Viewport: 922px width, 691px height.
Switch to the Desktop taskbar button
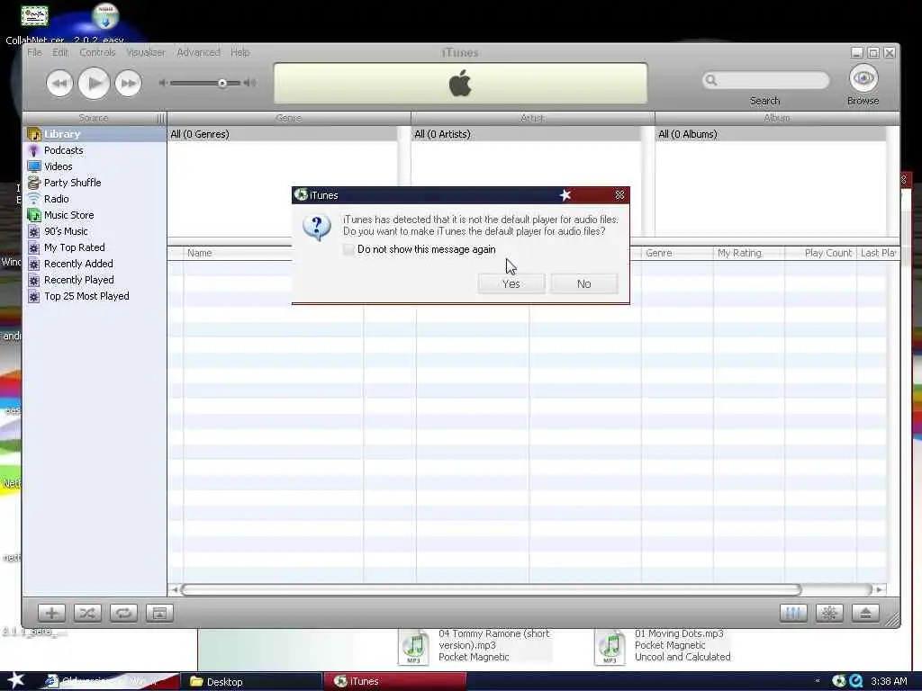coord(251,682)
